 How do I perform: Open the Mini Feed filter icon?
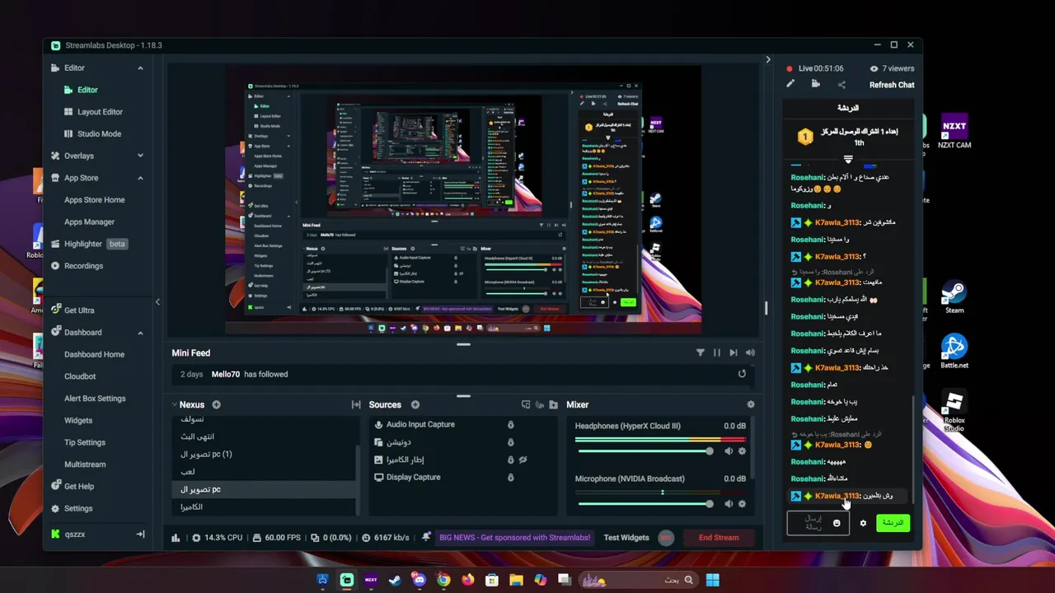(701, 353)
